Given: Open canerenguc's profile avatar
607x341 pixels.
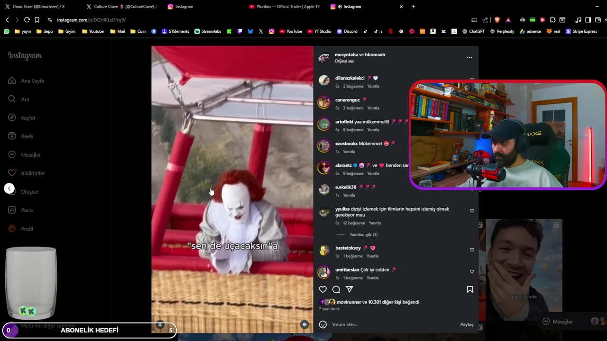Looking at the screenshot, I should (x=324, y=102).
